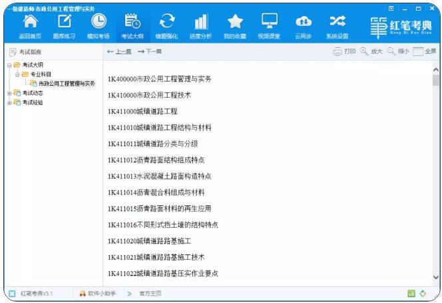
Task: Click the vertical scrollbar down arrow
Action: pyautogui.click(x=436, y=277)
